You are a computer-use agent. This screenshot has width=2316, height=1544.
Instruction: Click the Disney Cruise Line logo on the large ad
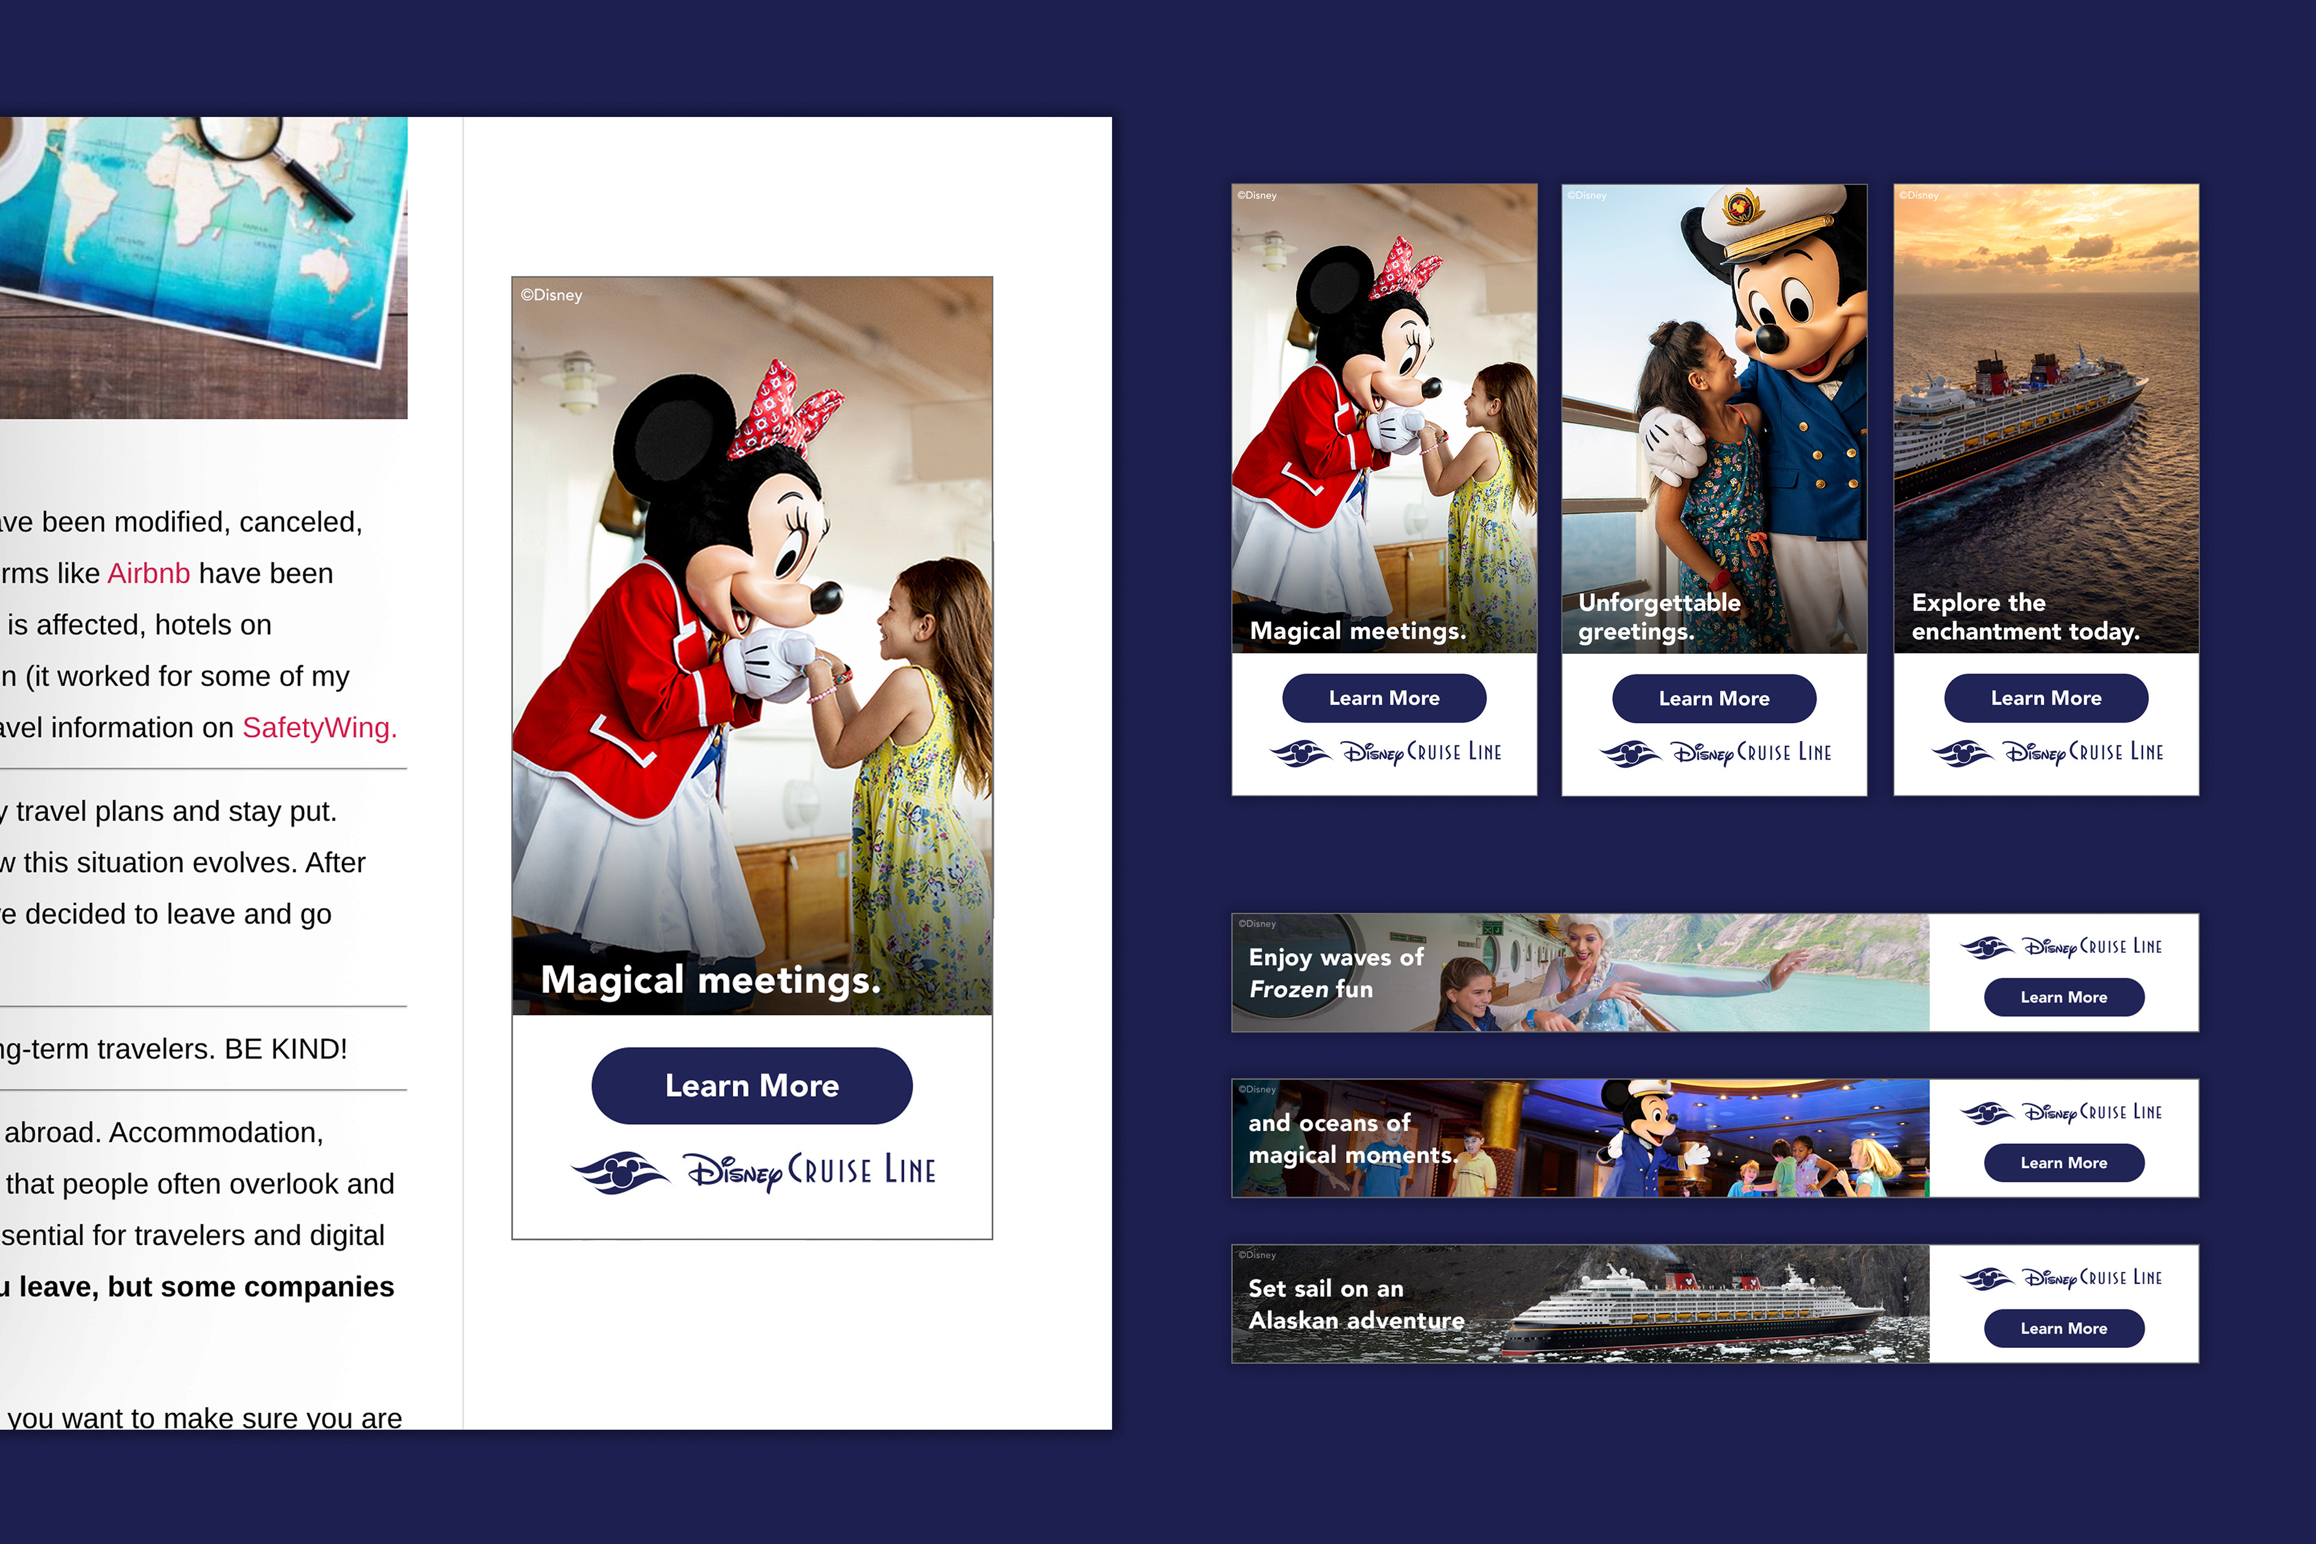pos(753,1171)
